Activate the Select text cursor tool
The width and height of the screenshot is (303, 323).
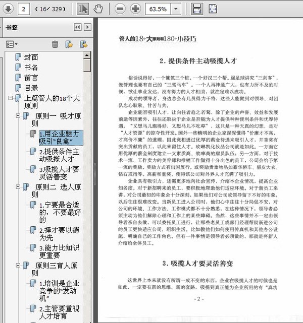click(x=83, y=9)
